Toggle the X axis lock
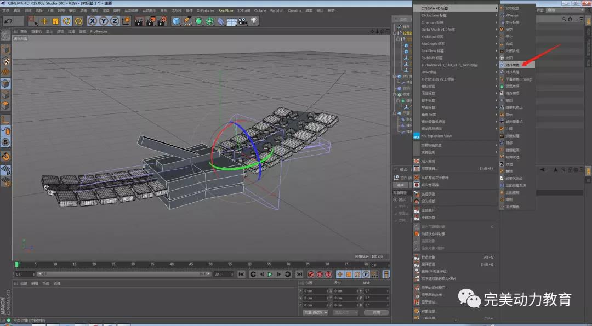Image resolution: width=592 pixels, height=326 pixels. 92,21
